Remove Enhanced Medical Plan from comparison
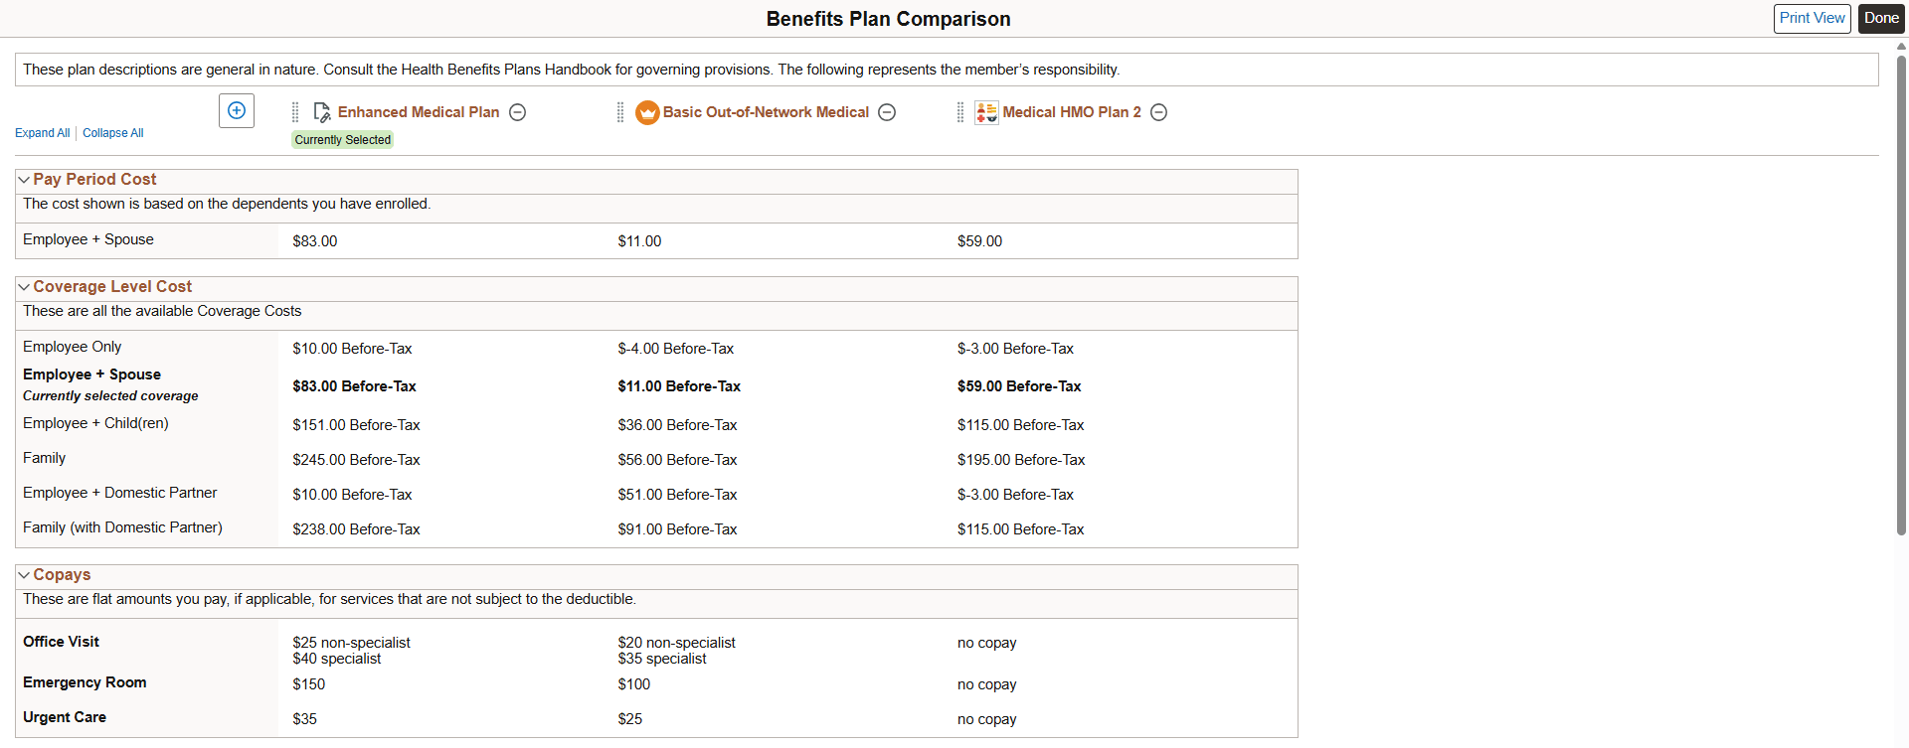The width and height of the screenshot is (1909, 748). pyautogui.click(x=517, y=112)
